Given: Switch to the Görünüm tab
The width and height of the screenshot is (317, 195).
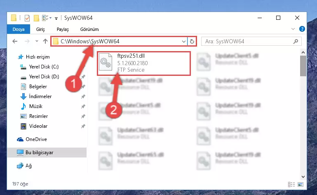Looking at the screenshot, I should [x=89, y=29].
